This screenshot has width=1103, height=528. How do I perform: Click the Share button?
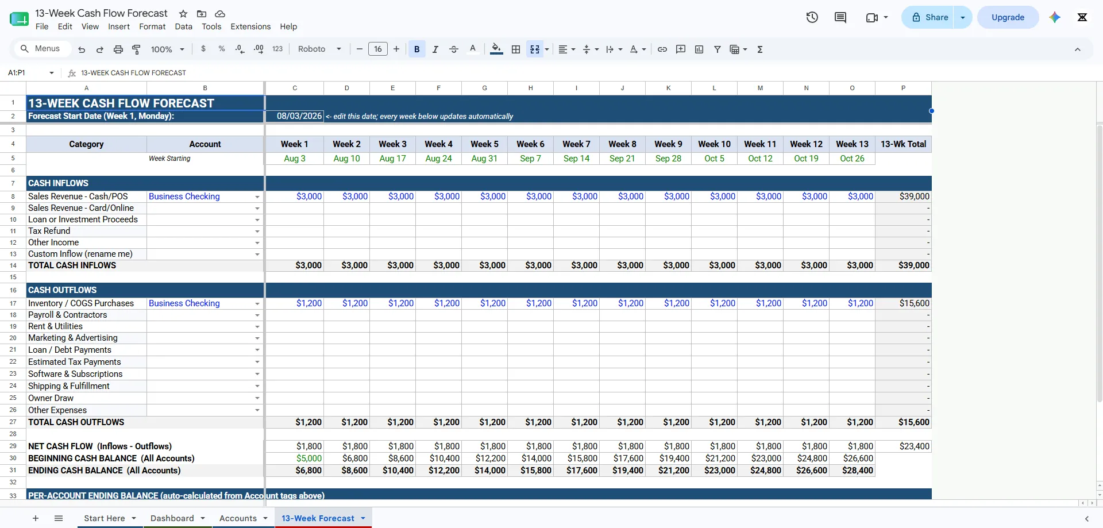(x=930, y=17)
